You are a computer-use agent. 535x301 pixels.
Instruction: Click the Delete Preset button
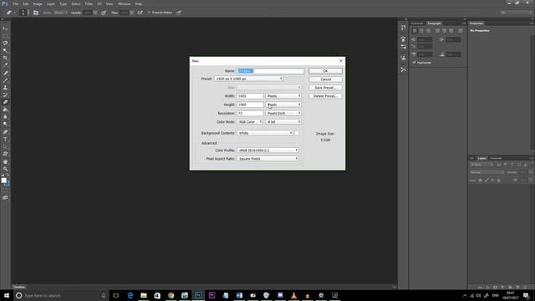point(325,96)
